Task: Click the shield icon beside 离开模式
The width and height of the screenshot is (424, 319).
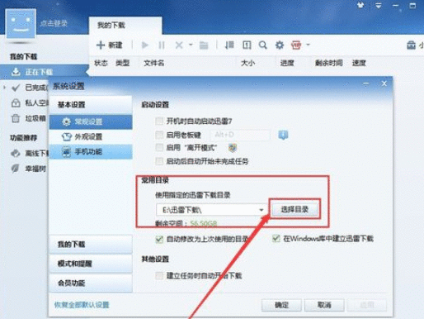Action: point(233,148)
